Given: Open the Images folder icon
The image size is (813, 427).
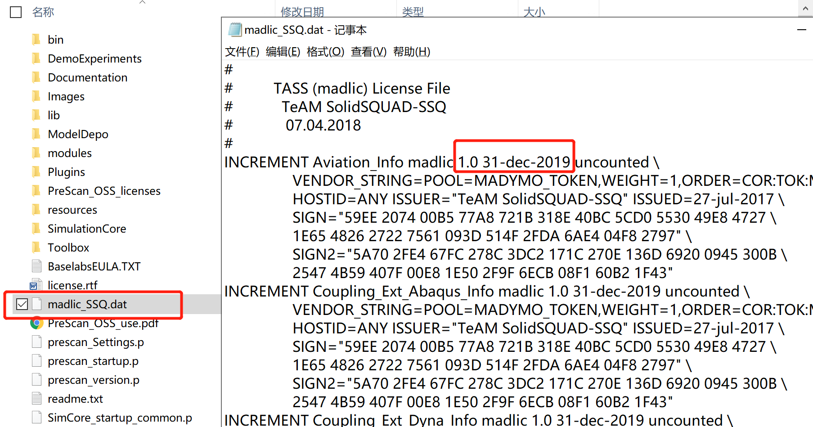Looking at the screenshot, I should tap(36, 96).
